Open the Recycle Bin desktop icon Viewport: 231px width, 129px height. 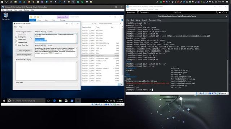click(6, 16)
